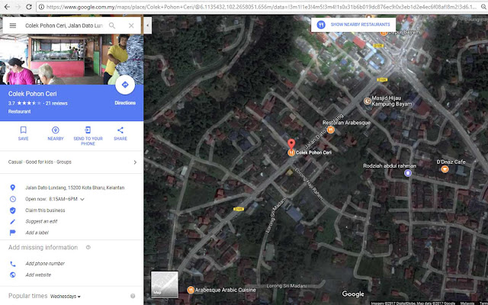Click Show Nearby Restaurants button
Screen dimensions: 488x305
pos(353,24)
